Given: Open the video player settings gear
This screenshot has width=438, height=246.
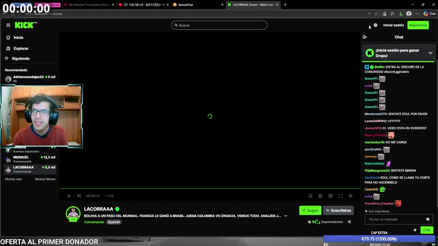Looking at the screenshot, I should point(350,196).
